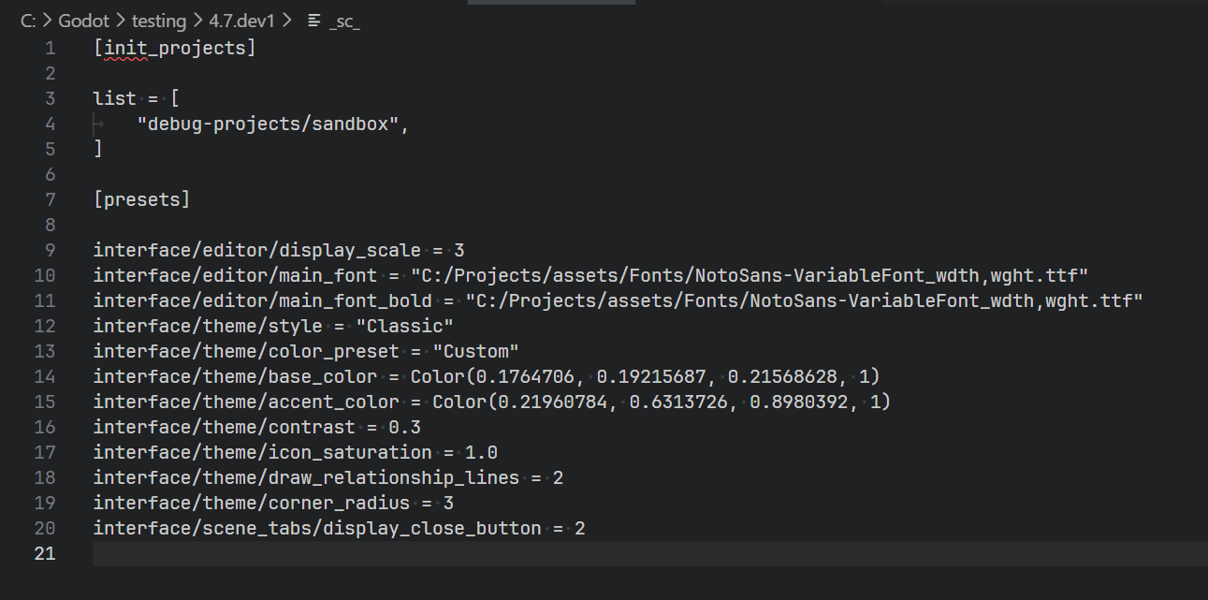Click line number 7 beside [presets]

50,199
